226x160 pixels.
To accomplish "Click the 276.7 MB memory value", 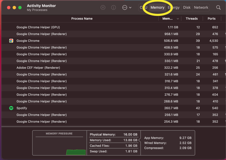I will [171, 94].
